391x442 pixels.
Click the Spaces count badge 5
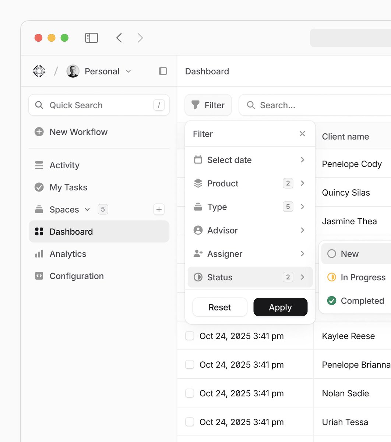[103, 209]
